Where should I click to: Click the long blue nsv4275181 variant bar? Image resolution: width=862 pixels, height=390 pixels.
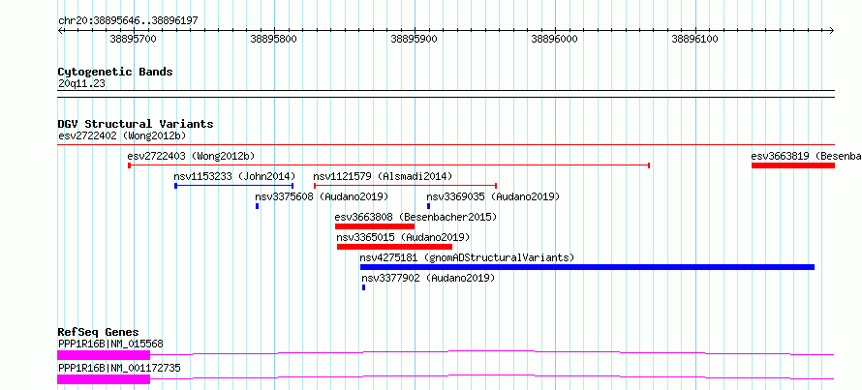pos(587,267)
